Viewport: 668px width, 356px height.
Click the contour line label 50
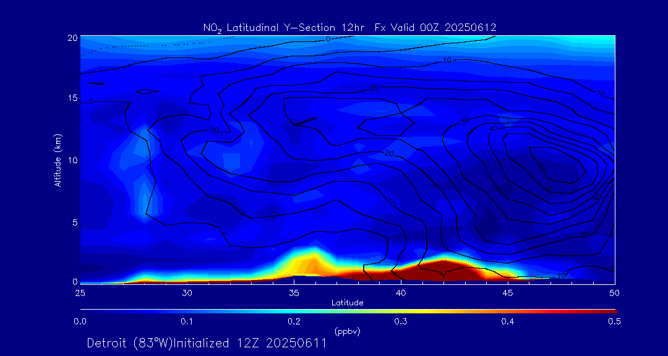coord(542,167)
